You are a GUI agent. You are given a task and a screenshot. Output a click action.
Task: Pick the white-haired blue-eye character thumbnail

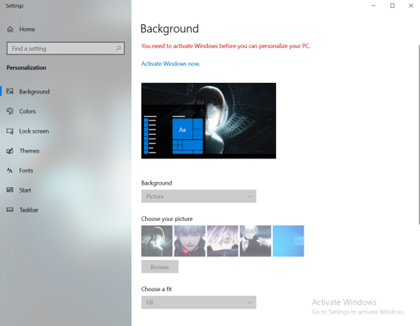click(x=223, y=241)
